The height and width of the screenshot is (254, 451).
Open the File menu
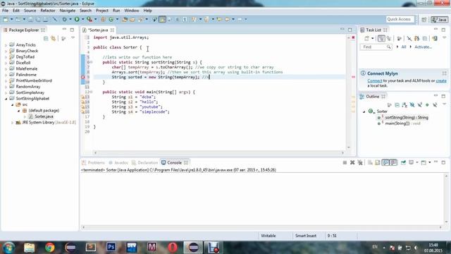[x=5, y=11]
